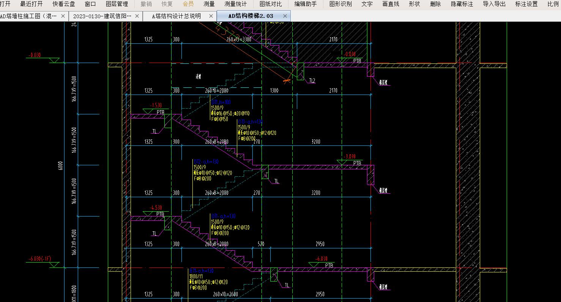This screenshot has height=302, width=561.
Task: Click the 260x10=2600 dimension text
Action: tap(225, 294)
